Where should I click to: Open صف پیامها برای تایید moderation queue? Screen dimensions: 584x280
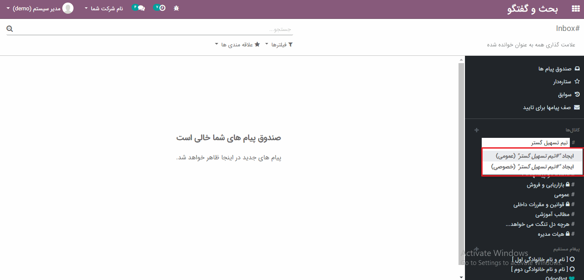coord(547,107)
